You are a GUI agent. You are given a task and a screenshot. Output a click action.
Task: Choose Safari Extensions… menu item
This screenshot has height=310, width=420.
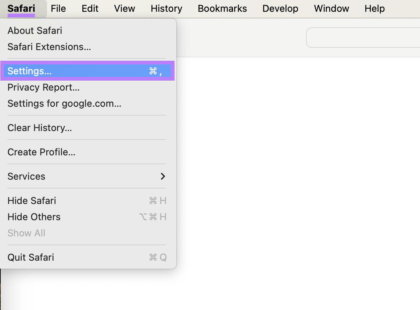[x=49, y=47]
